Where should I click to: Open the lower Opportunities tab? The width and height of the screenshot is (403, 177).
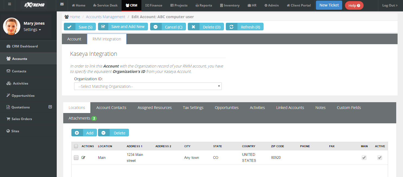(x=227, y=108)
